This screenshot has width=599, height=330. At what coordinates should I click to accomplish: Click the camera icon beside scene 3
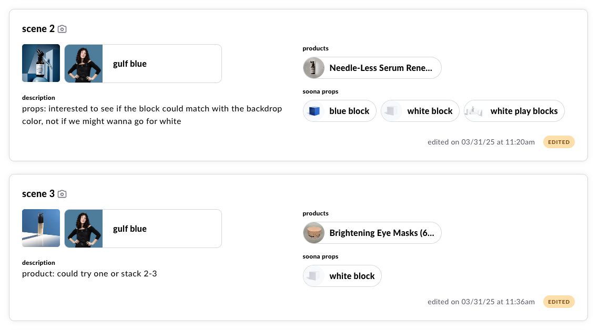click(x=62, y=194)
